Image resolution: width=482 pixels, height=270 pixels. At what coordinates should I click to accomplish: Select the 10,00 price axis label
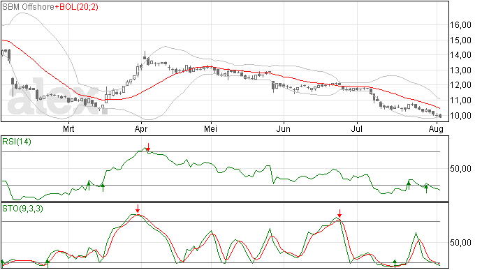coord(460,116)
